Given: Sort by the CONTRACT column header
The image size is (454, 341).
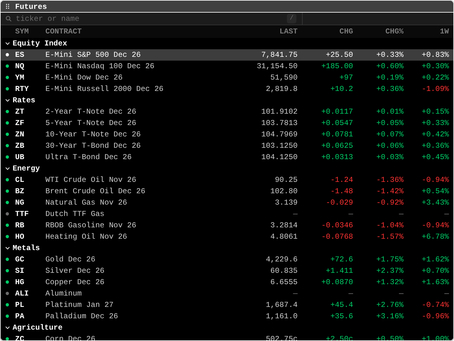Looking at the screenshot, I should click(63, 31).
